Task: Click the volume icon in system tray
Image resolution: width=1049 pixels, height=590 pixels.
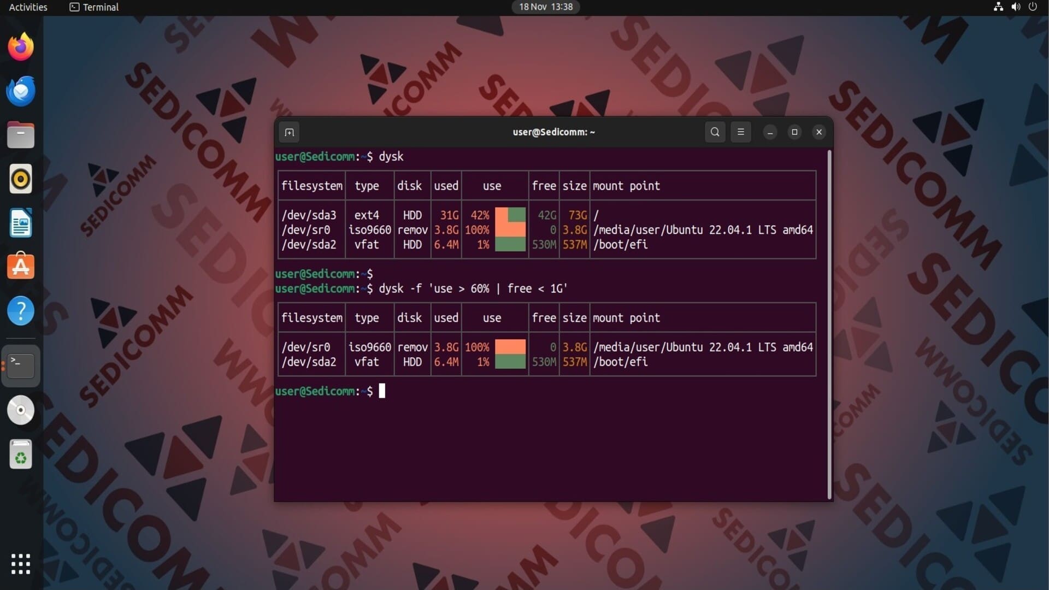Action: point(1016,7)
